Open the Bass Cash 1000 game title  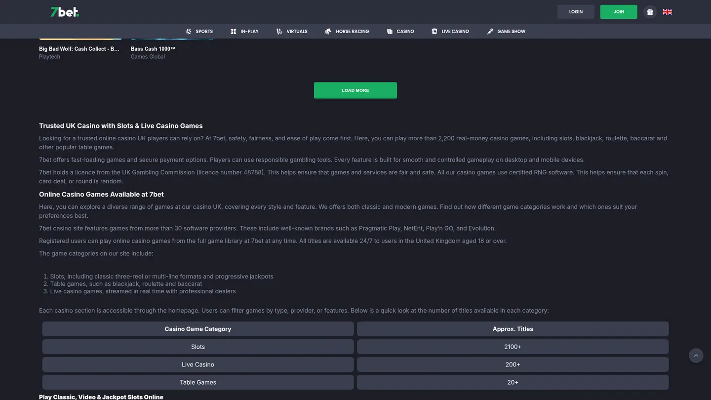click(153, 49)
